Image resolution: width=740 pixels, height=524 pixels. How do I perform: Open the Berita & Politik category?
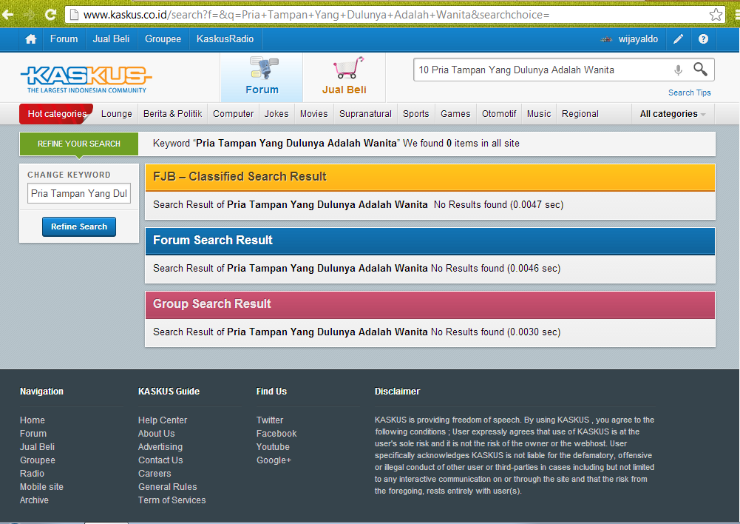tap(173, 114)
